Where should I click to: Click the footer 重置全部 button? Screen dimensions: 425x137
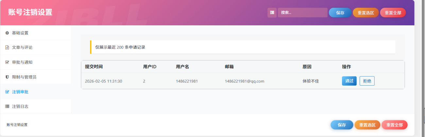(394, 125)
